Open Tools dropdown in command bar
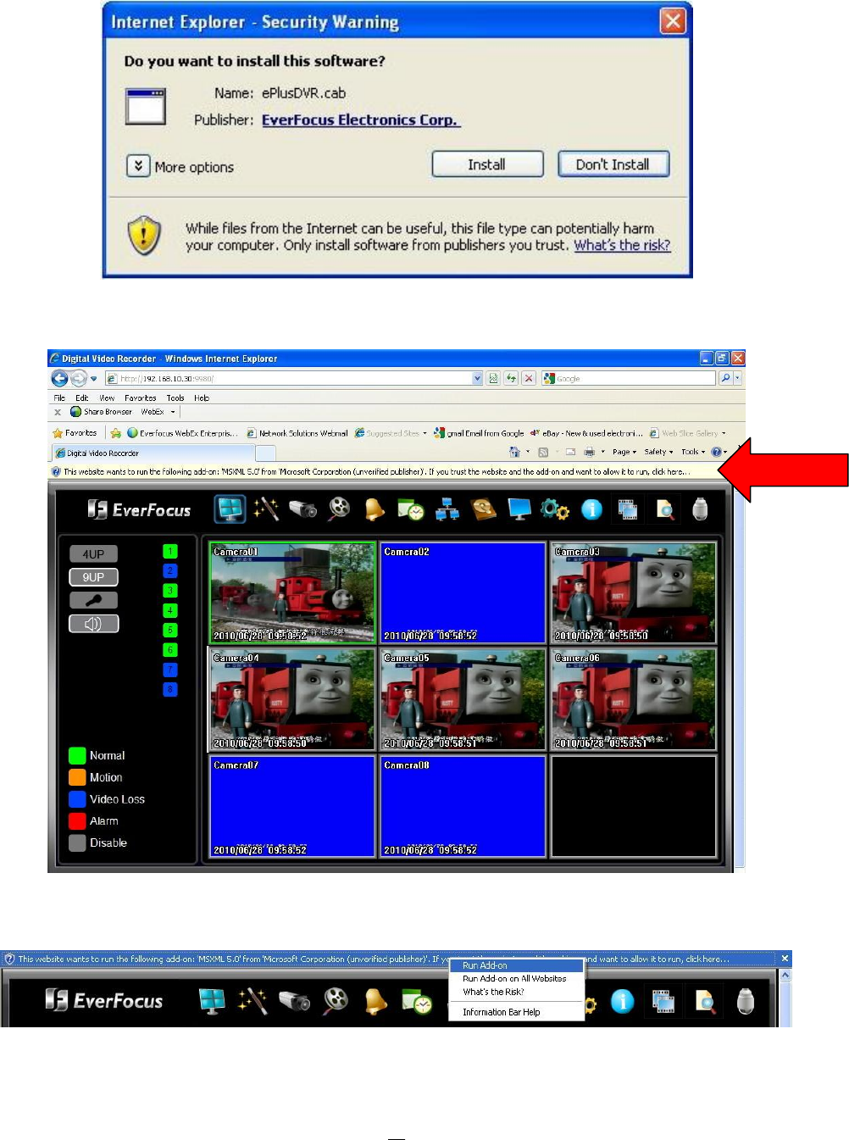The image size is (849, 1140). pos(693,452)
